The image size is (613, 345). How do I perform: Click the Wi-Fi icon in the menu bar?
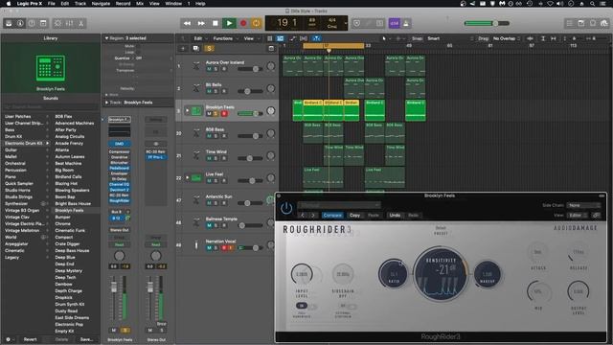coord(550,4)
